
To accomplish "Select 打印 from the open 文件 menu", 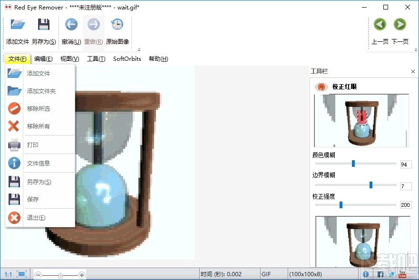I will tap(33, 145).
